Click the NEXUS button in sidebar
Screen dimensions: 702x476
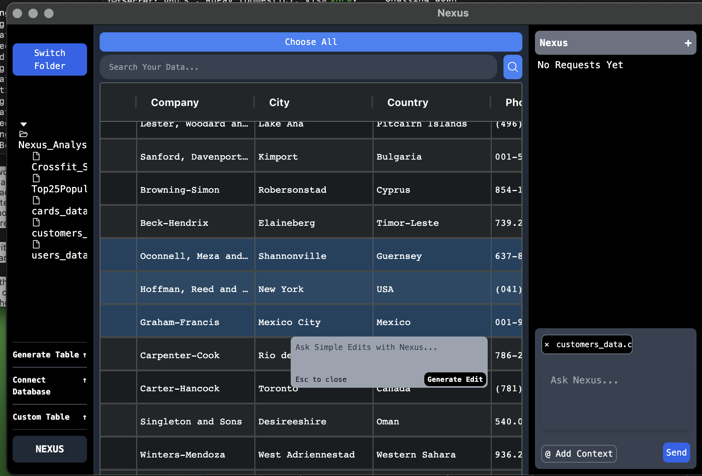click(50, 449)
